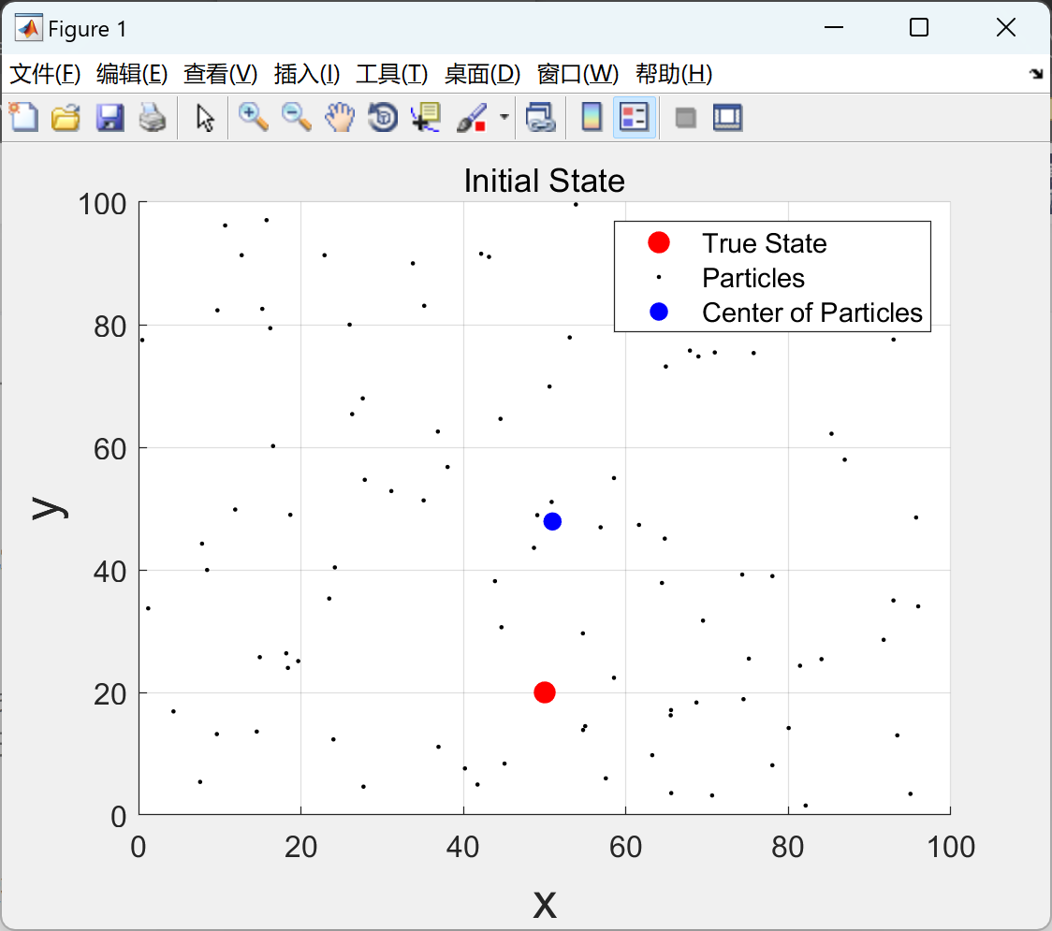Image resolution: width=1052 pixels, height=931 pixels.
Task: Enable the Data Cursor tool
Action: [425, 117]
